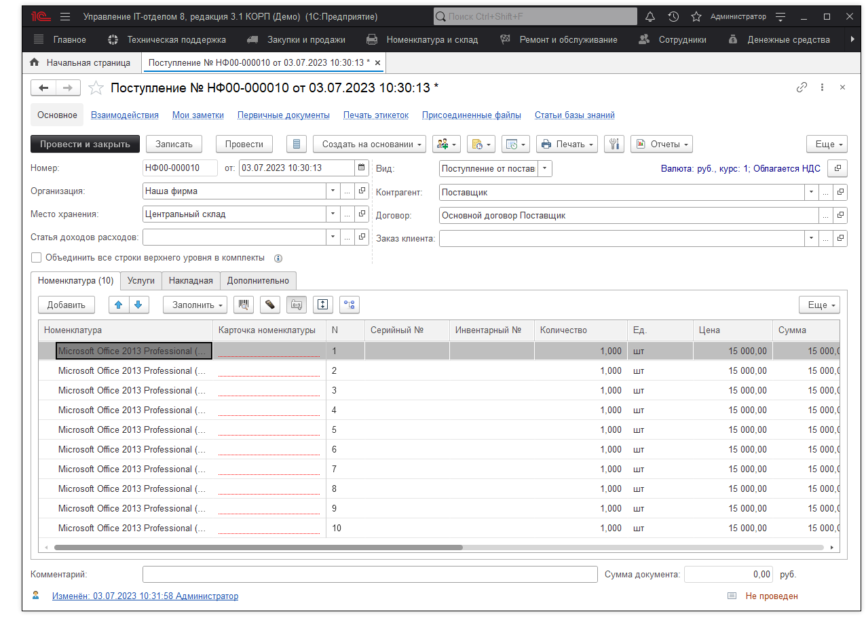Image resolution: width=866 pixels, height=633 pixels.
Task: Open the 'Присоединенные файлы' link
Action: tap(471, 115)
